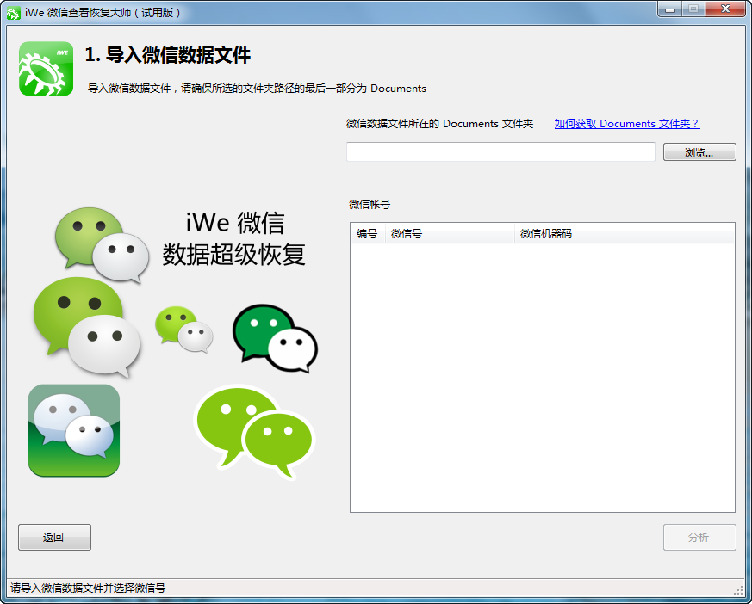Click the Browse (浏览...) button

click(699, 152)
